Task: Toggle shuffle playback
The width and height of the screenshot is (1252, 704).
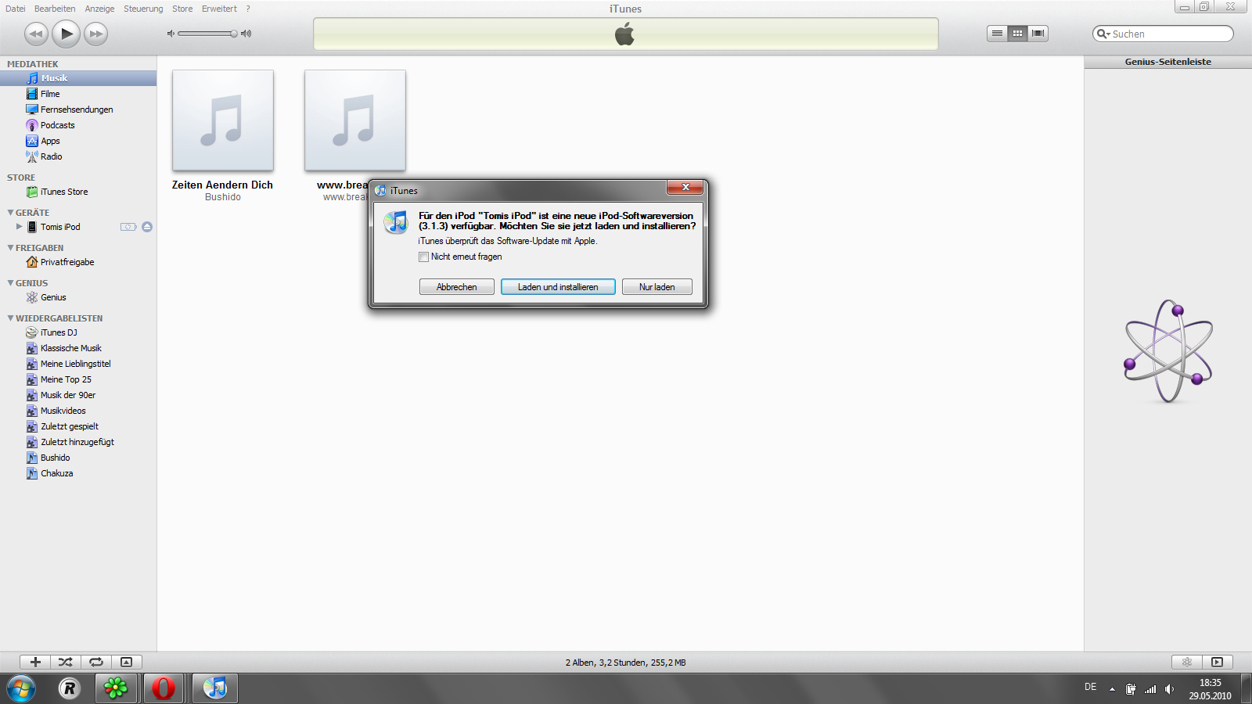Action: tap(66, 662)
